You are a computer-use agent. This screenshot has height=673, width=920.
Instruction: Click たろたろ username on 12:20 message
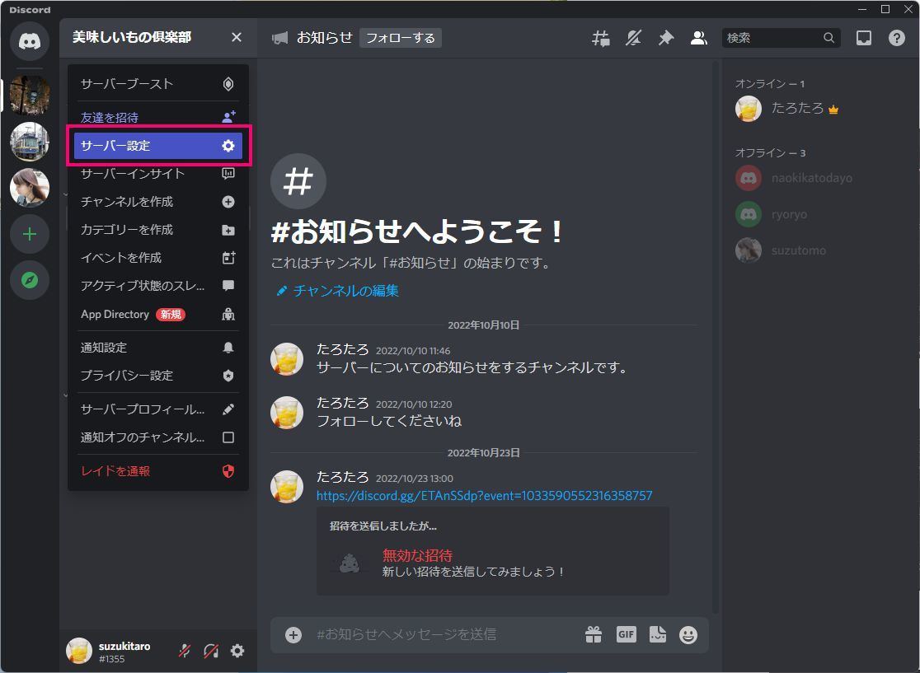[x=343, y=403]
